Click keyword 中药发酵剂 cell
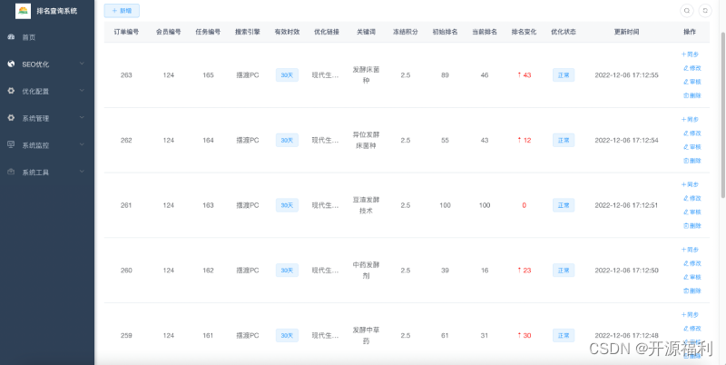This screenshot has height=365, width=726. (x=367, y=271)
